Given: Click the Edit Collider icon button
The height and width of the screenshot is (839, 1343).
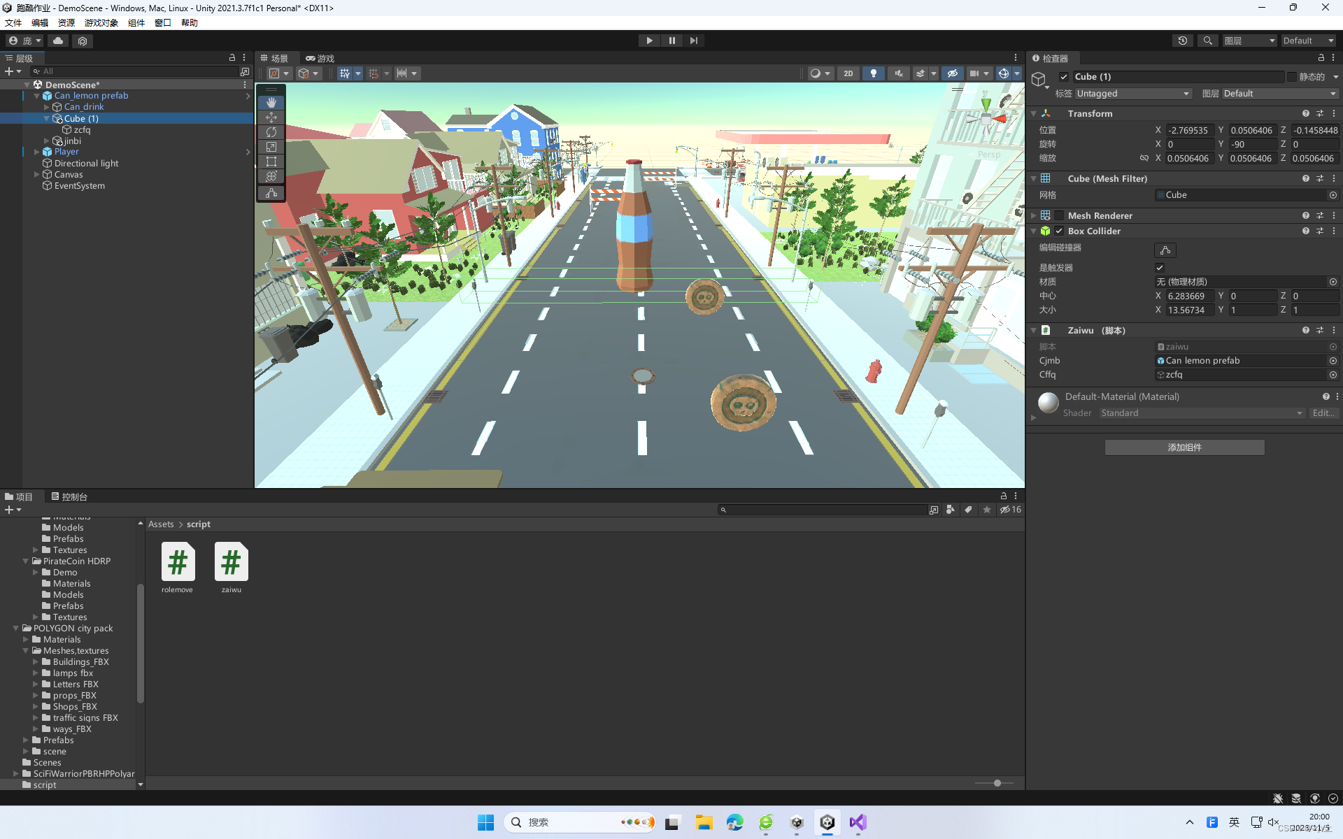Looking at the screenshot, I should click(1165, 250).
